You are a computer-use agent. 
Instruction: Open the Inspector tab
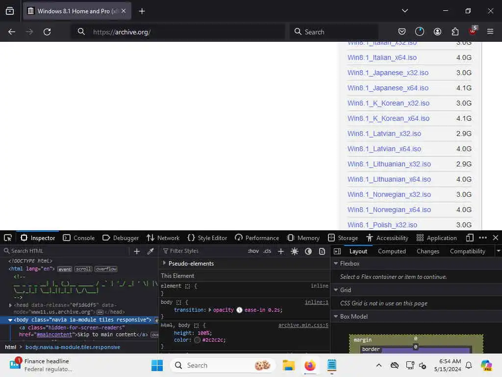pos(38,238)
